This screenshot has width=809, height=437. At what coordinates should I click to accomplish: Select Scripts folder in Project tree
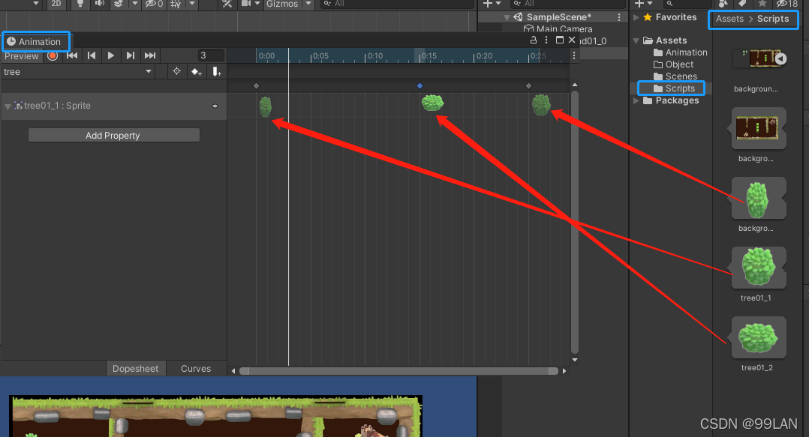(674, 88)
